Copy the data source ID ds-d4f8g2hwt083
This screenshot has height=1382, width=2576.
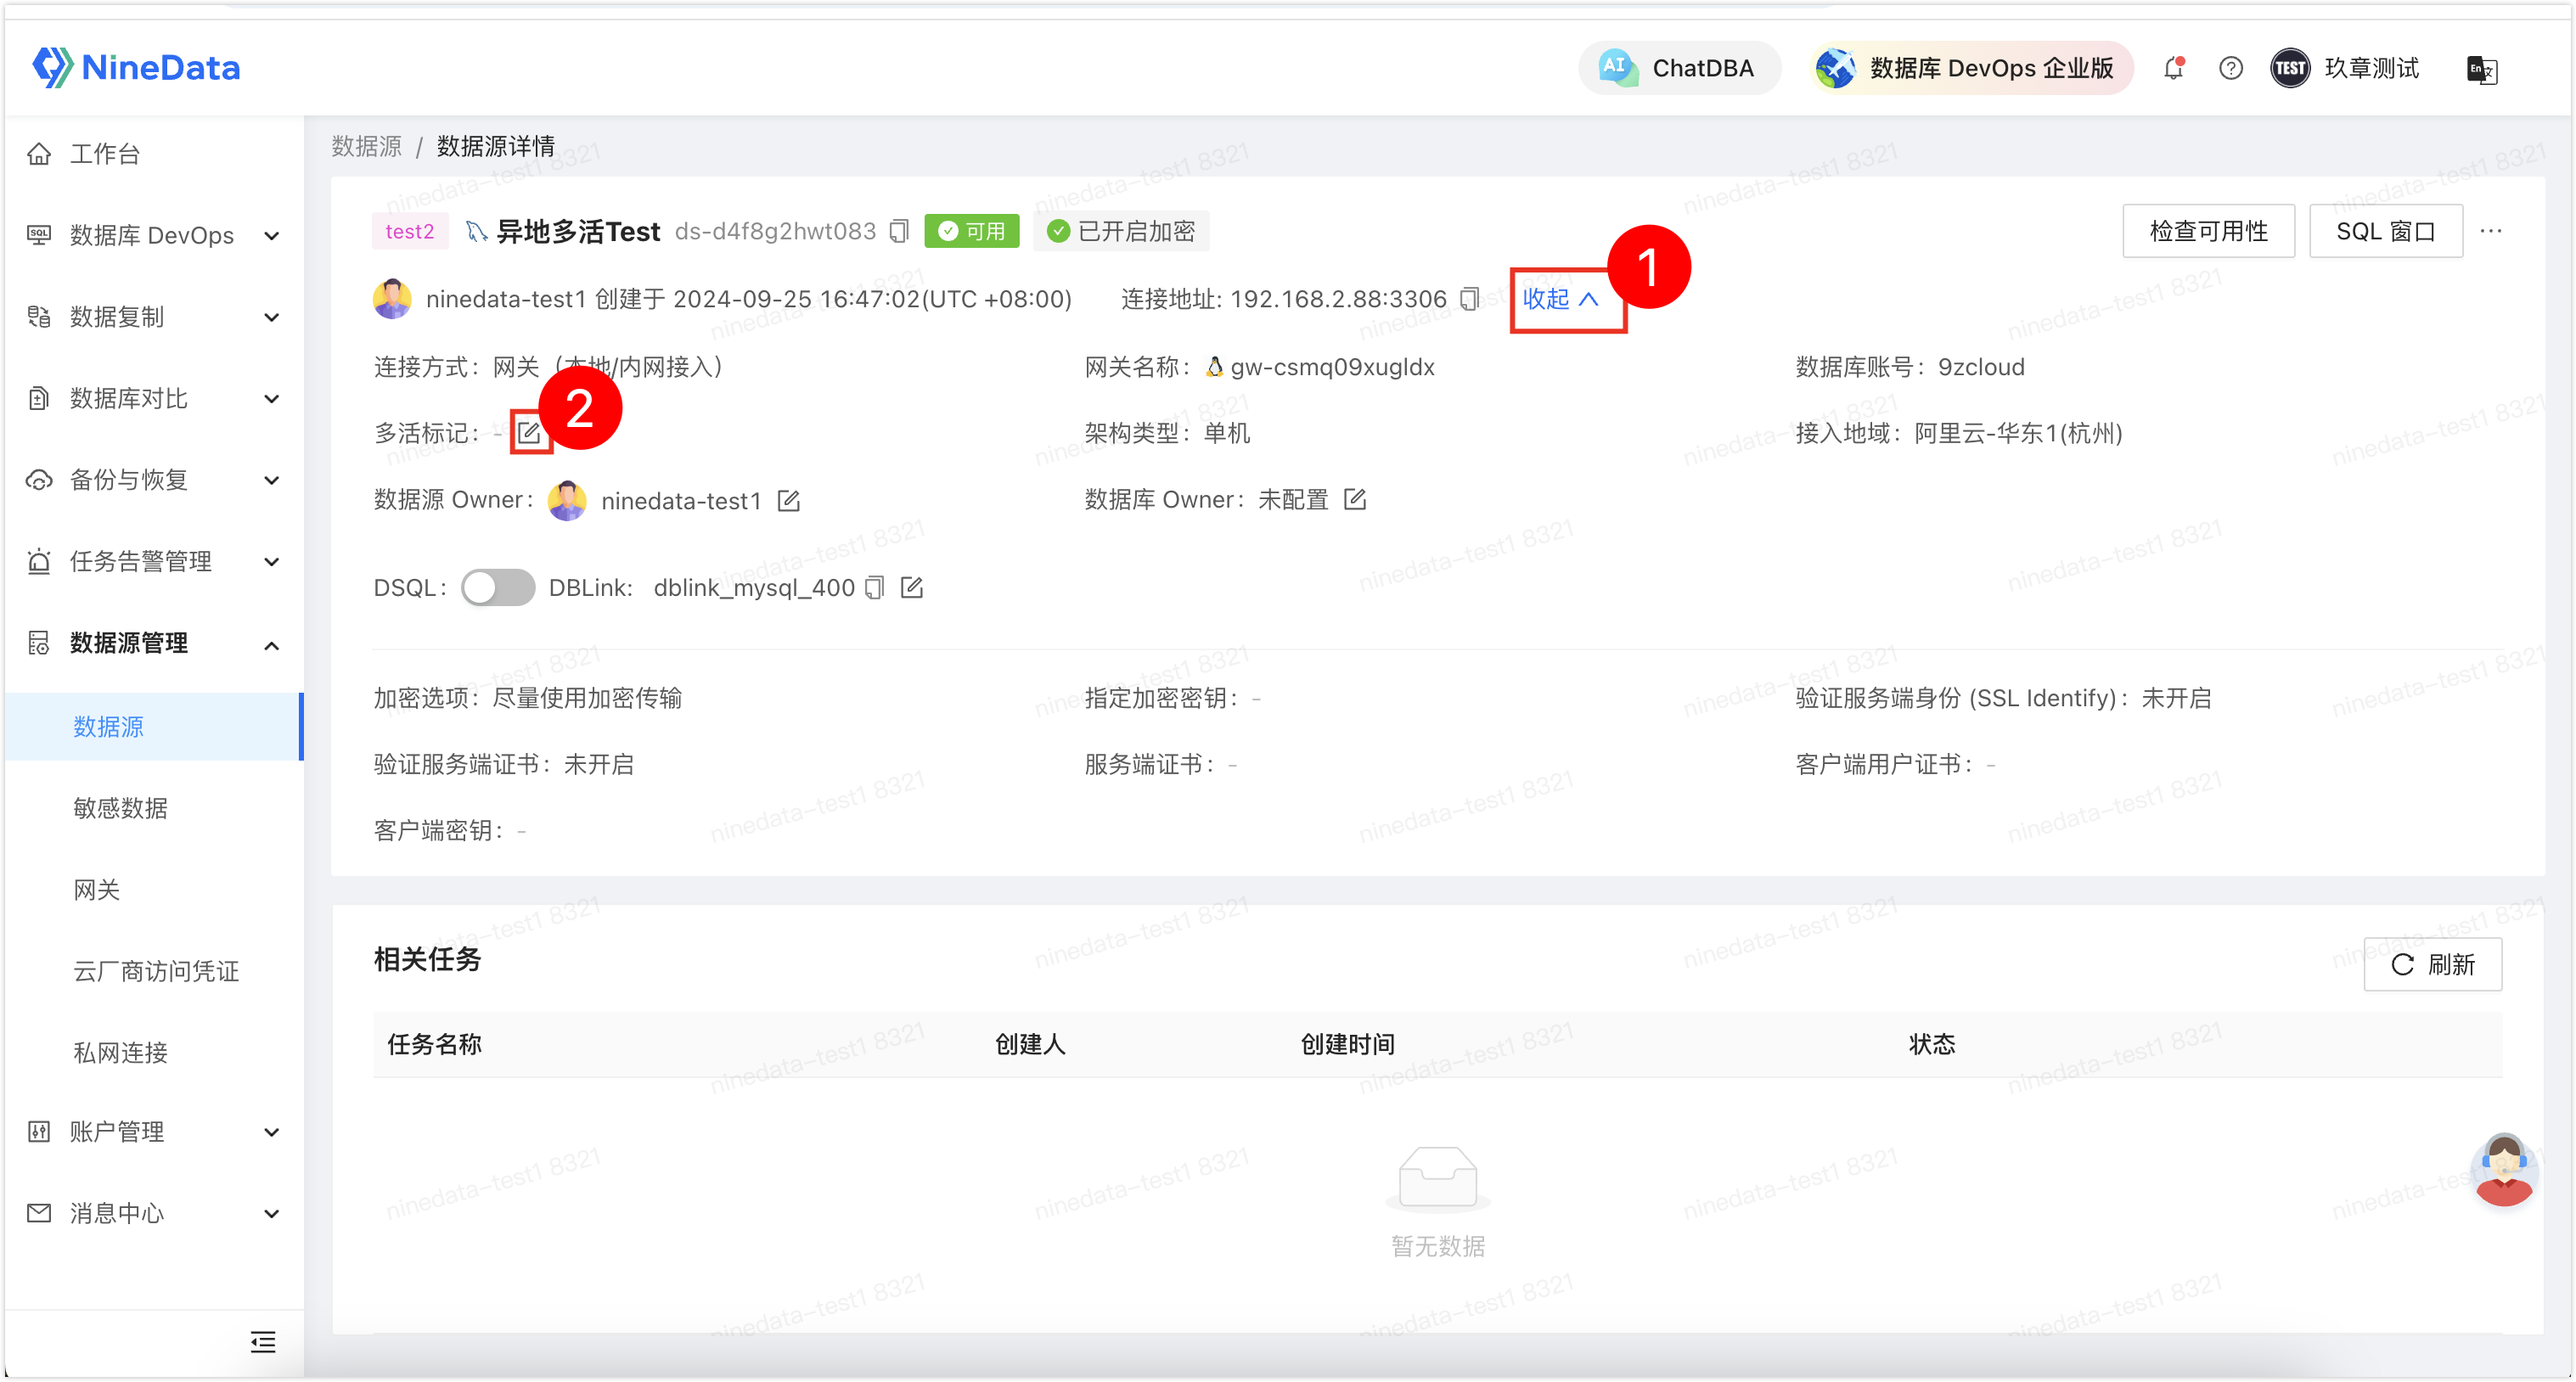point(898,232)
